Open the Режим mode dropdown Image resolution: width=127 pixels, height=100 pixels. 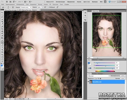click(26, 7)
